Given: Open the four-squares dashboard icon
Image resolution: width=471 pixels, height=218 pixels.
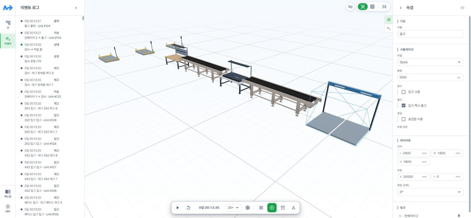Looking at the screenshot, I should point(261,207).
